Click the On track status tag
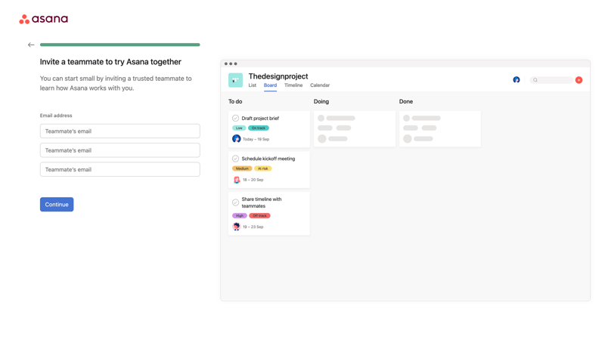605x355 pixels. (259, 128)
